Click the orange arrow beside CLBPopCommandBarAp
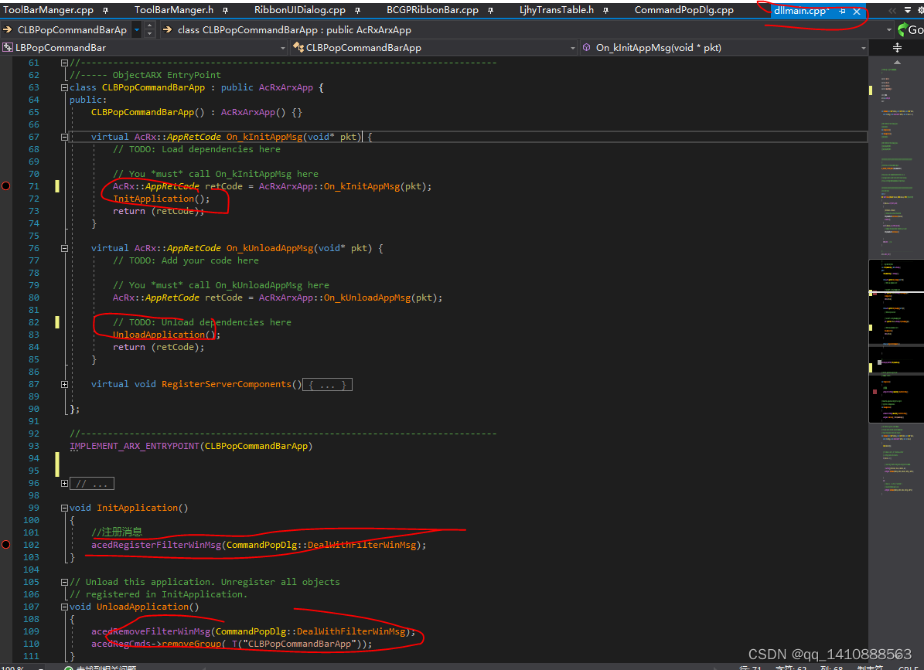The image size is (924, 670). click(6, 29)
